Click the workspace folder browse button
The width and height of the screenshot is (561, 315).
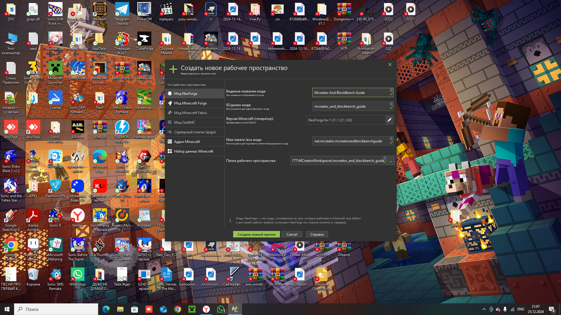391,161
